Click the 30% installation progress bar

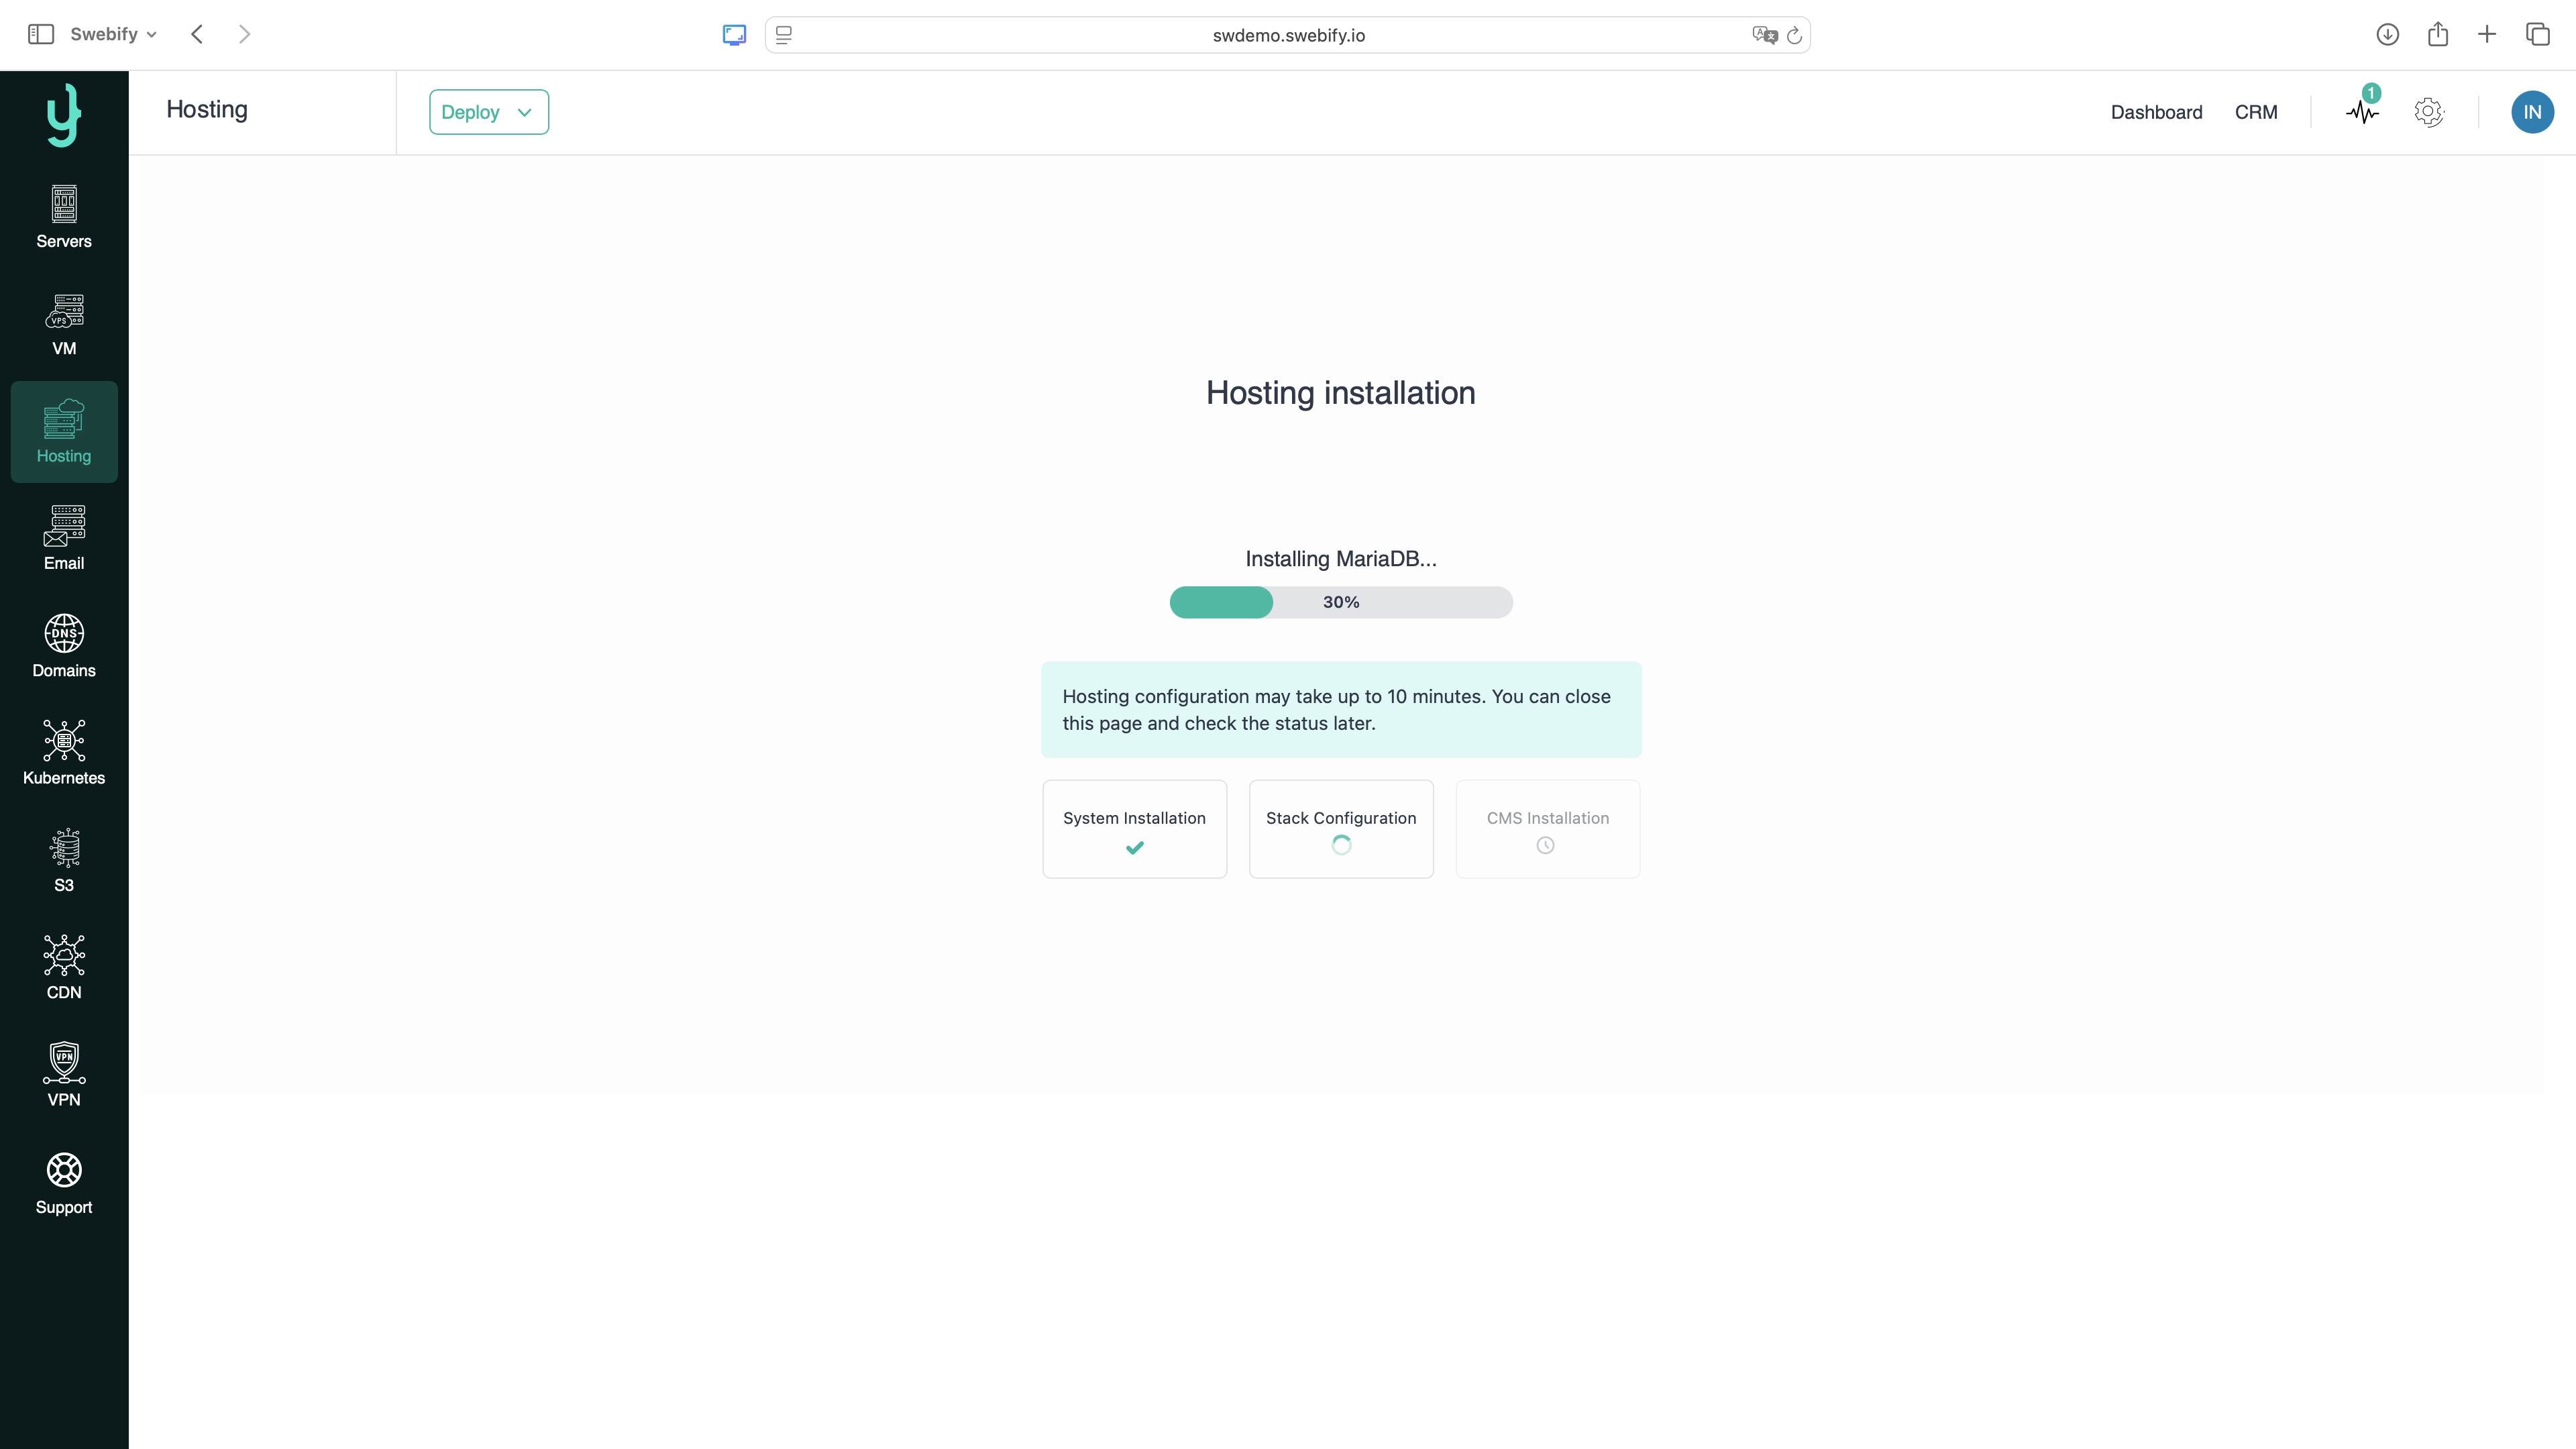pyautogui.click(x=1341, y=602)
